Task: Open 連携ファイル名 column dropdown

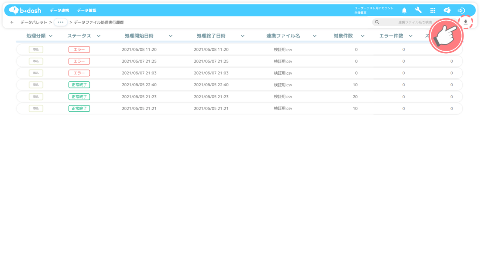Action: (x=315, y=36)
